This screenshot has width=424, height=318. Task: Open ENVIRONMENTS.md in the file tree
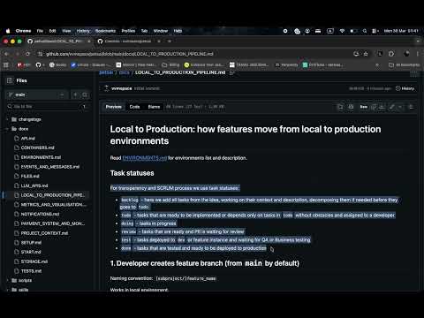click(41, 157)
